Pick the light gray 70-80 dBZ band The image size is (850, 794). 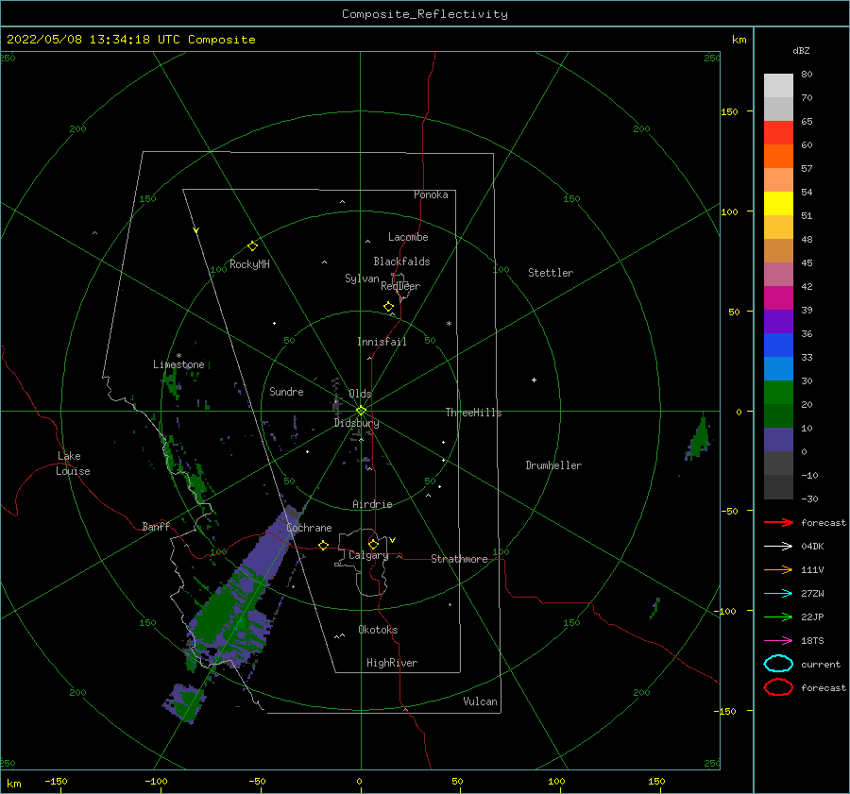tap(778, 86)
